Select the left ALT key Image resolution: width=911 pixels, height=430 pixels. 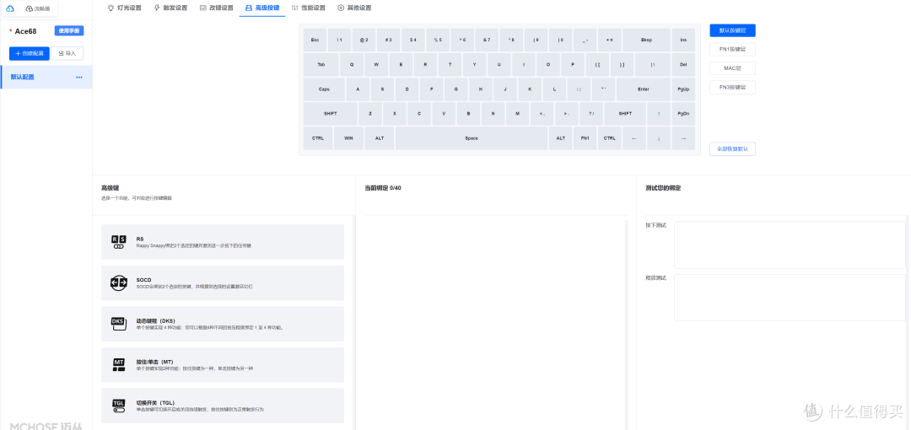380,138
